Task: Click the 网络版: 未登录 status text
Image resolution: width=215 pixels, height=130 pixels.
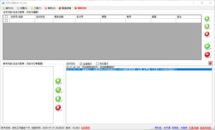Action: [180, 128]
